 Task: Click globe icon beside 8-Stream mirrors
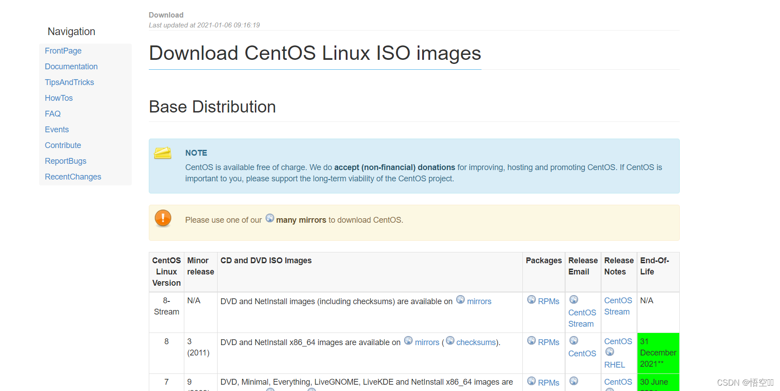(x=460, y=300)
